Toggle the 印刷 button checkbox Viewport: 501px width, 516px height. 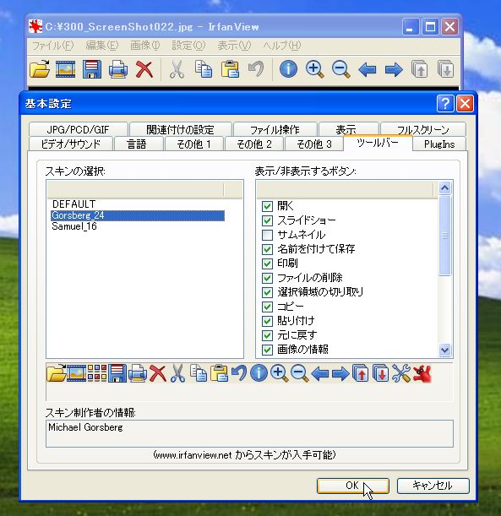tap(267, 263)
